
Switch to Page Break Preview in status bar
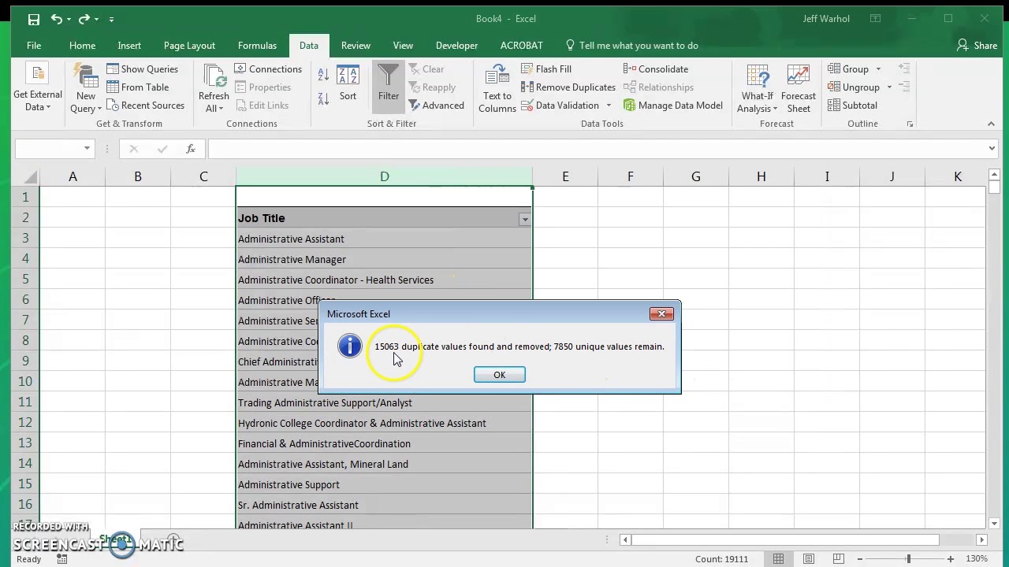[840, 559]
